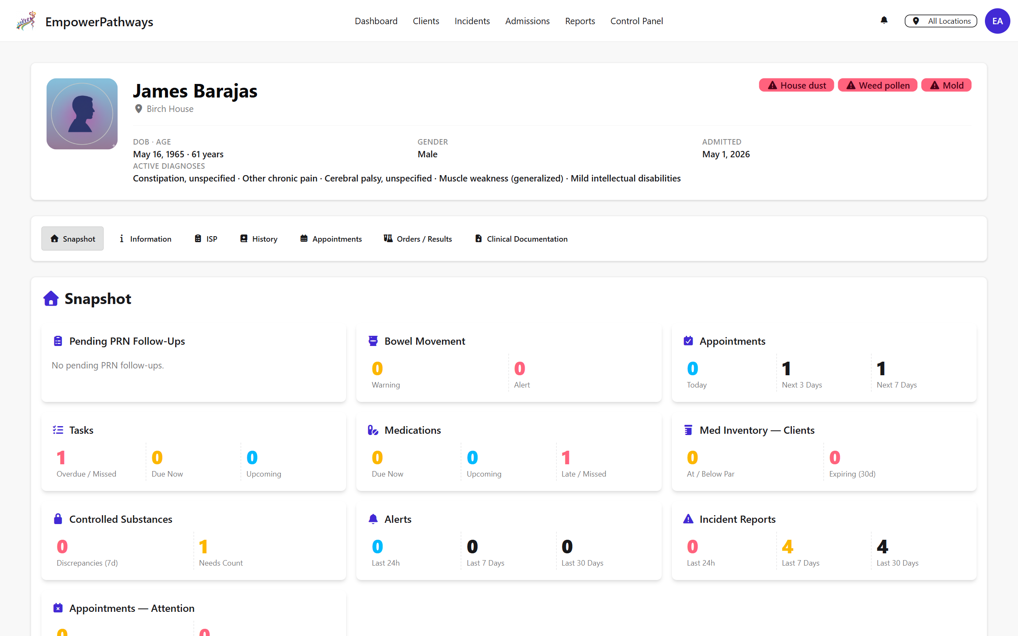Click the Bowel Movement card icon
The width and height of the screenshot is (1018, 636).
(373, 341)
